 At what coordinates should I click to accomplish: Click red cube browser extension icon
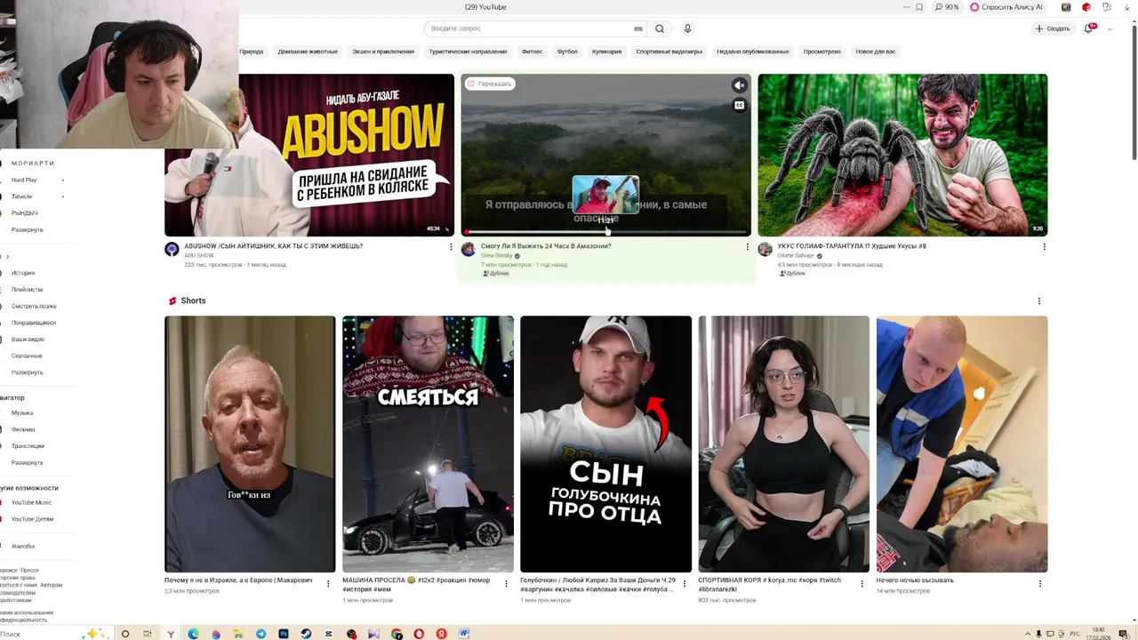click(1086, 7)
